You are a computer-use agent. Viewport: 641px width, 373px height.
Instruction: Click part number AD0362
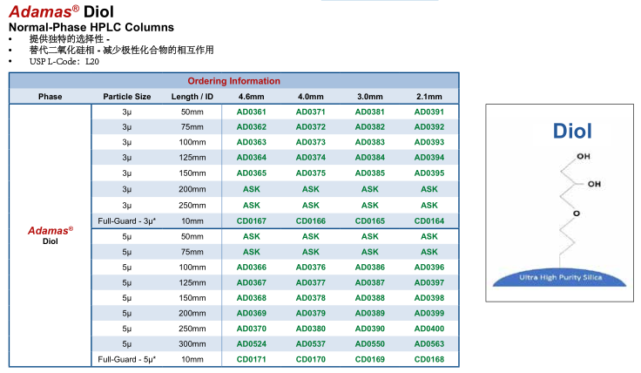[251, 126]
